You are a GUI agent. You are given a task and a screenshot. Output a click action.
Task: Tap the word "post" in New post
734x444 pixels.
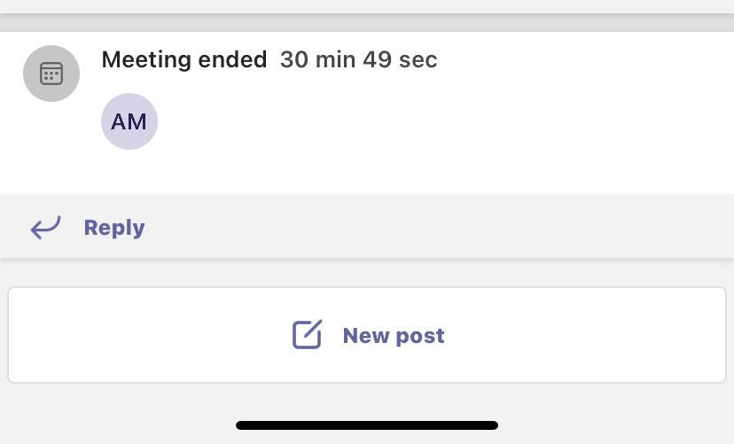pyautogui.click(x=420, y=336)
